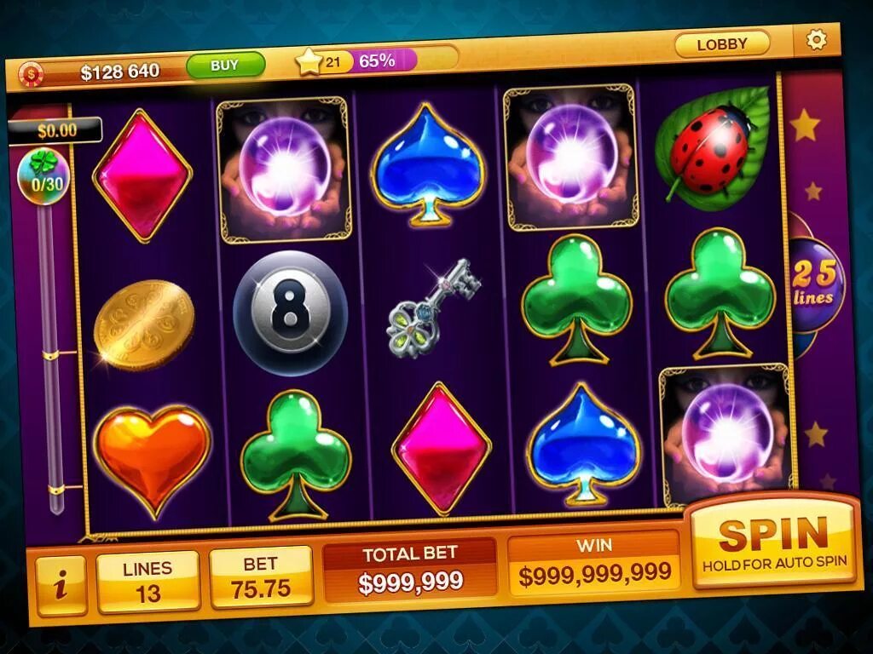Image resolution: width=873 pixels, height=654 pixels.
Task: Adjust the BET amount 75.75
Action: tap(261, 577)
